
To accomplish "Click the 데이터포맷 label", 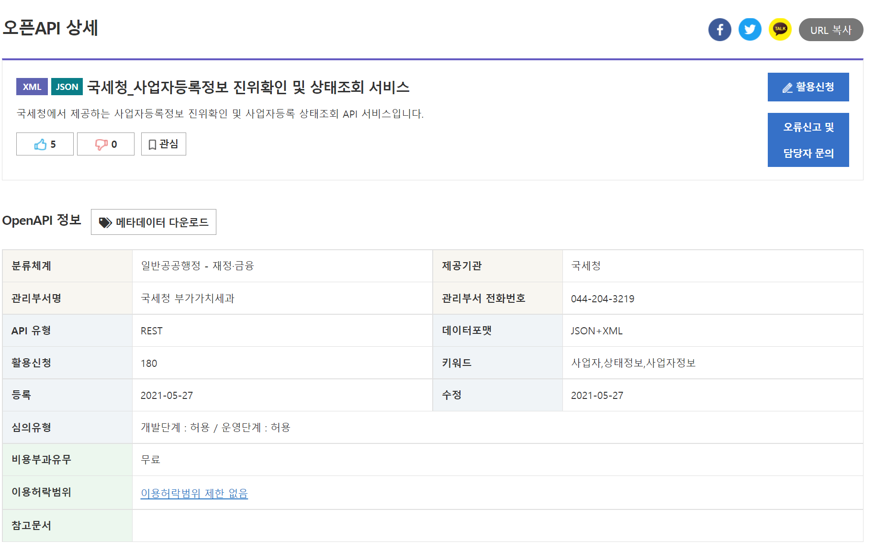I will 466,331.
